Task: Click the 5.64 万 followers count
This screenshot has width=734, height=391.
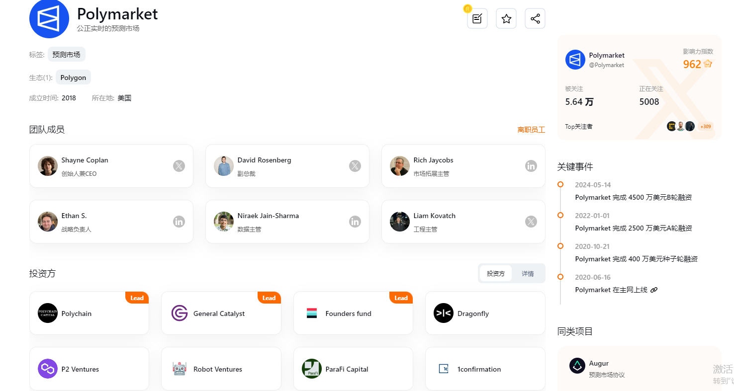Action: click(579, 102)
